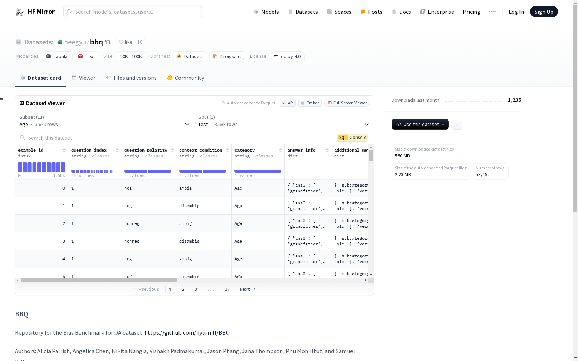Open the three-dot more options button

[x=457, y=124]
